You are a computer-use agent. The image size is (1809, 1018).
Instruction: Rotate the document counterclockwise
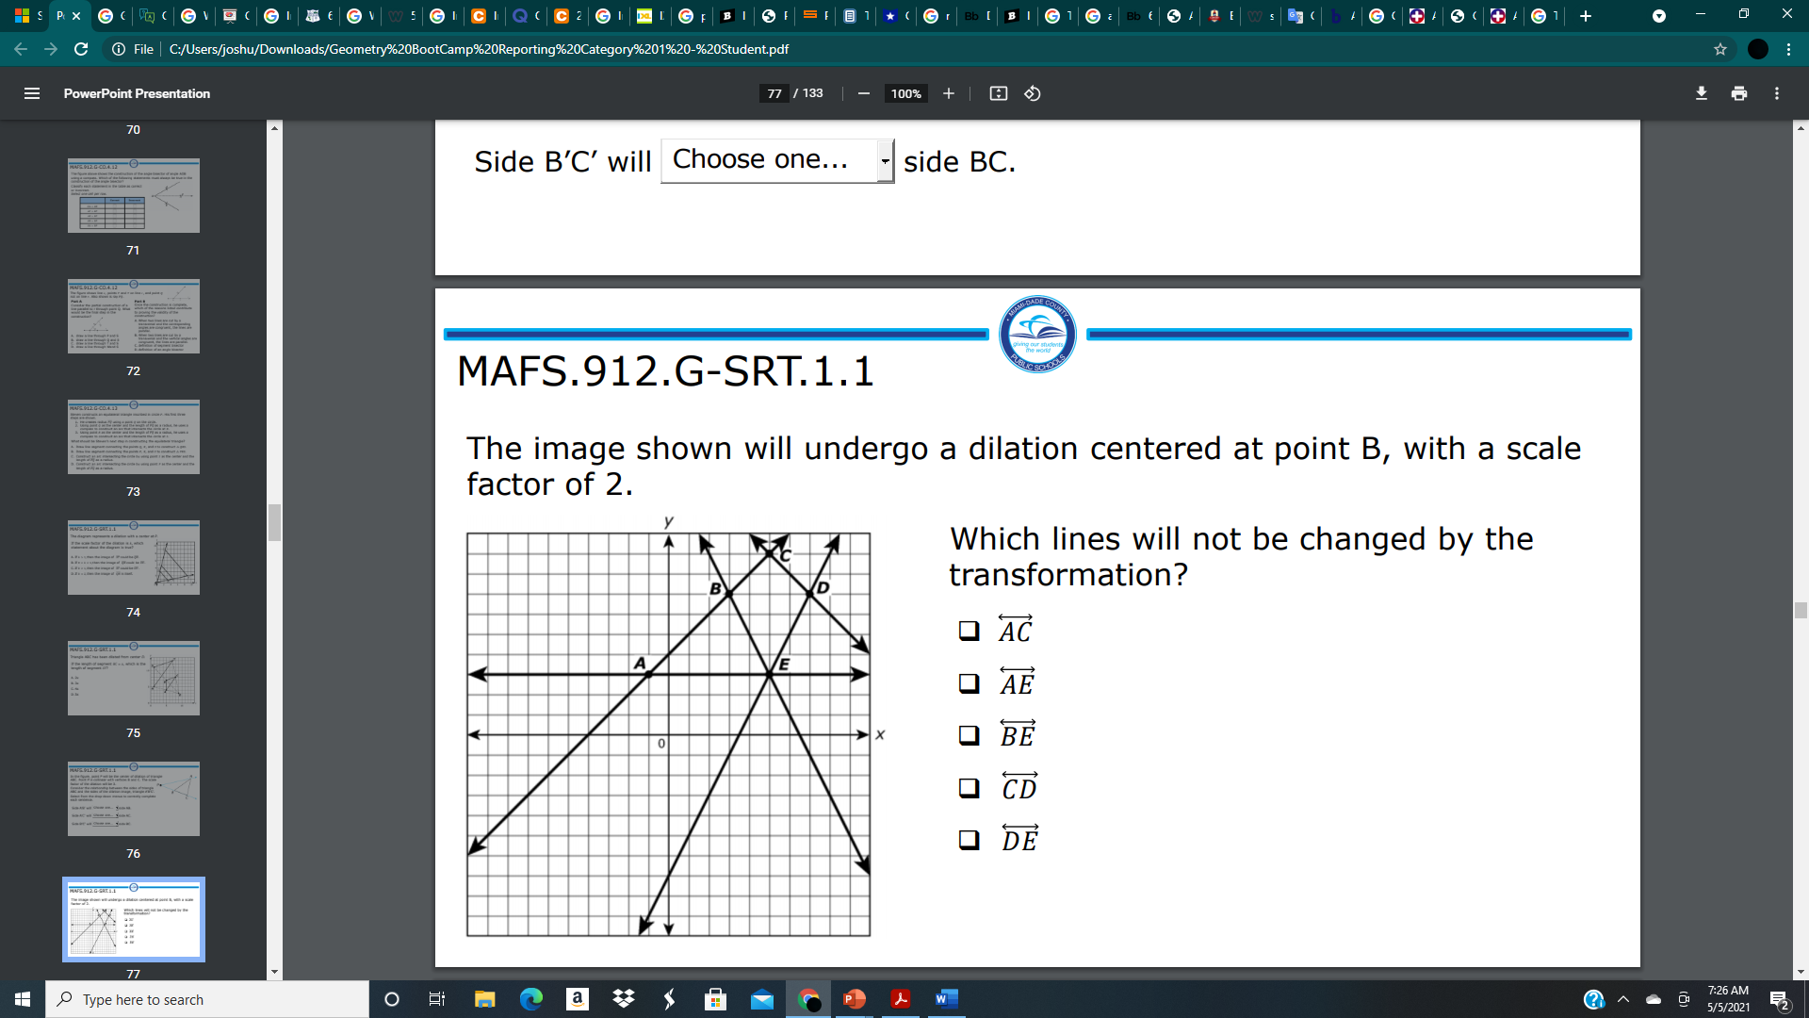[1031, 93]
